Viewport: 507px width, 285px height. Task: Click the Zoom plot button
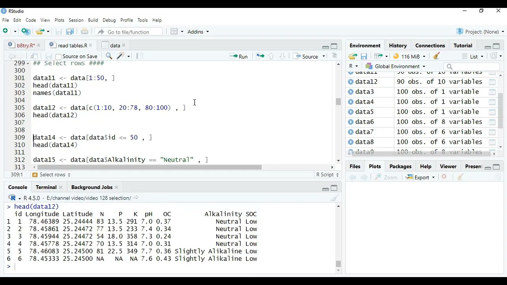[x=386, y=177]
